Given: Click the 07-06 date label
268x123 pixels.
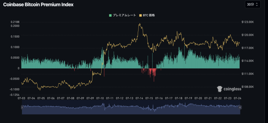Looking at the screenshot, I should coord(51,98).
